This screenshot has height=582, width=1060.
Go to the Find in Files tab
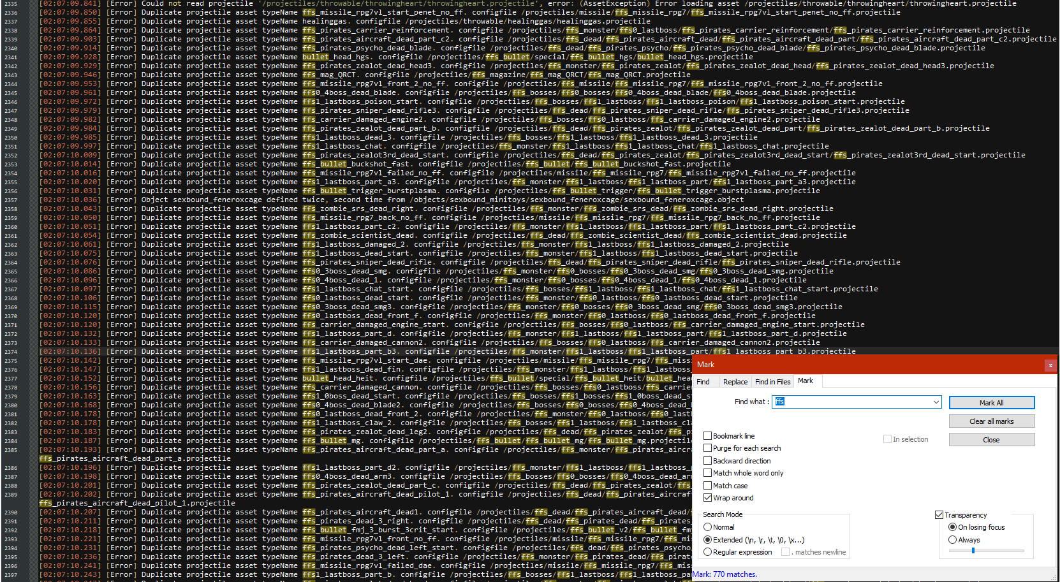(x=772, y=382)
